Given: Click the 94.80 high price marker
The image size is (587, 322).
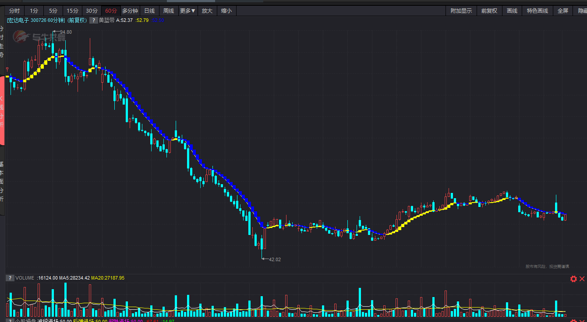Looking at the screenshot, I should click(66, 32).
